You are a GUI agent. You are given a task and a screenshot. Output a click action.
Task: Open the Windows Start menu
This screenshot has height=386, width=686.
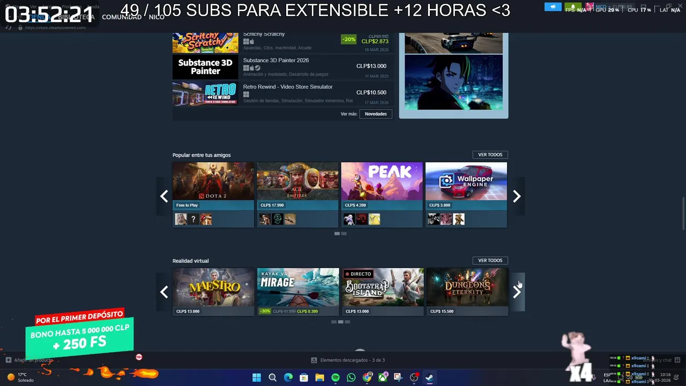(x=257, y=377)
